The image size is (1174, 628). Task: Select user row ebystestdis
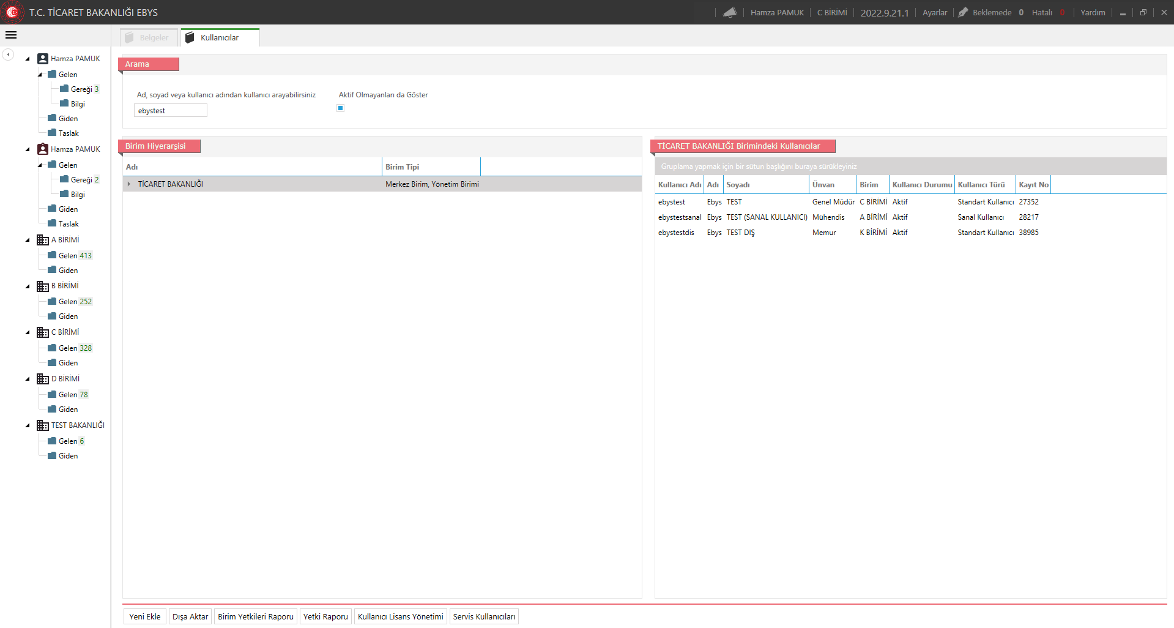click(x=911, y=233)
